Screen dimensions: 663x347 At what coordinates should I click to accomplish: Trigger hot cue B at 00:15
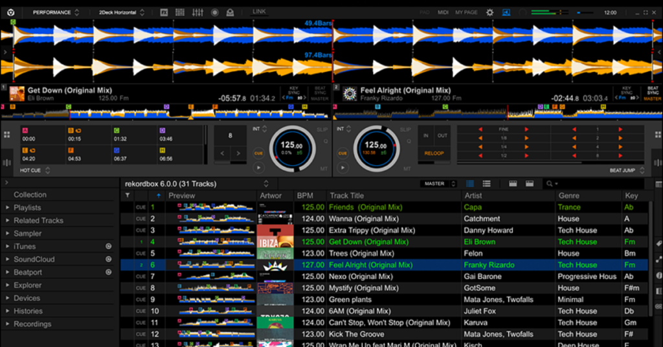89,135
